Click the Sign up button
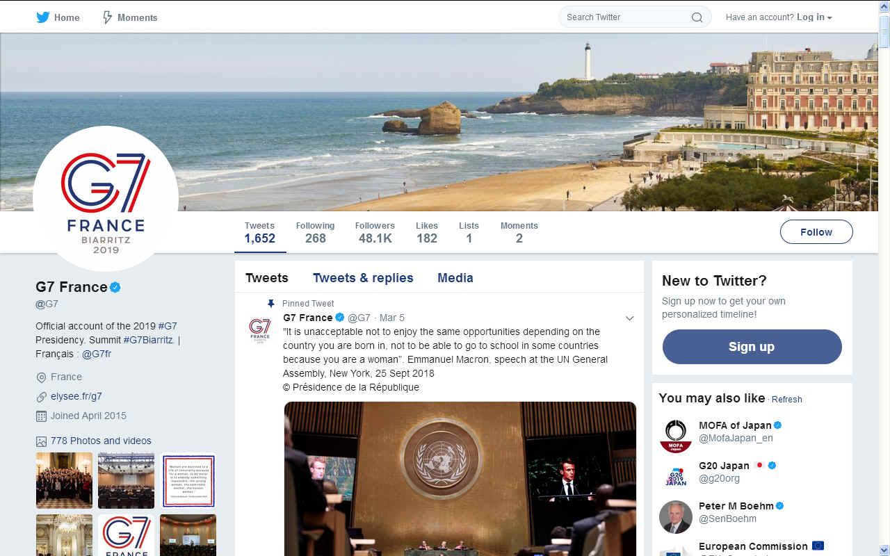The image size is (890, 556). click(x=752, y=347)
